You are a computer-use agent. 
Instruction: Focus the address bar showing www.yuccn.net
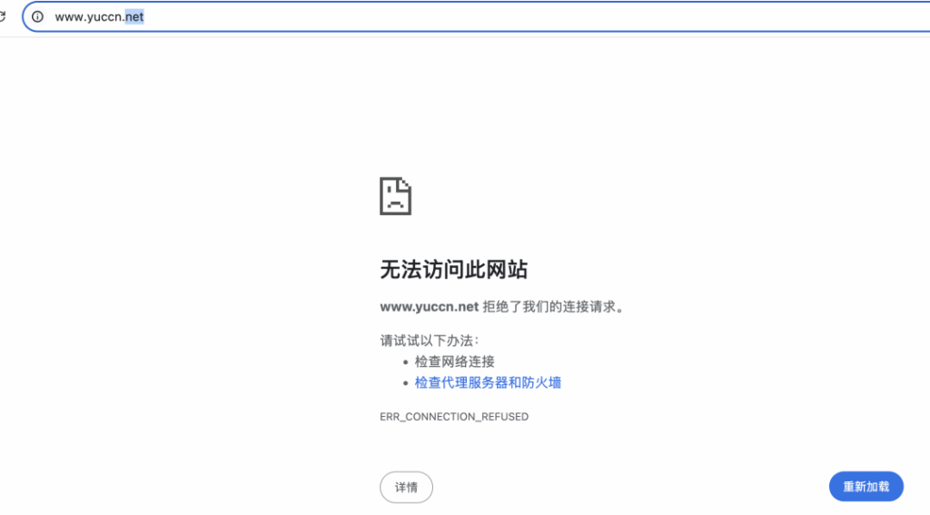point(476,16)
